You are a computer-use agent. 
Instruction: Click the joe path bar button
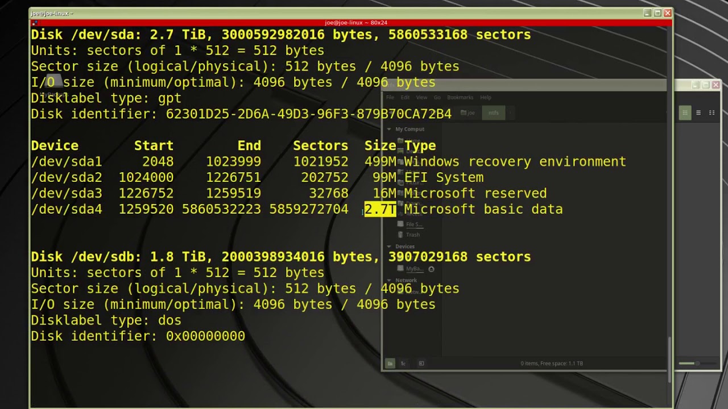pyautogui.click(x=468, y=113)
